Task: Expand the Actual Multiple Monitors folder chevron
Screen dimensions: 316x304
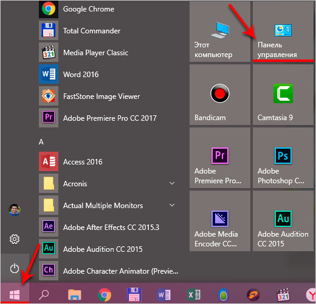Action: [172, 205]
